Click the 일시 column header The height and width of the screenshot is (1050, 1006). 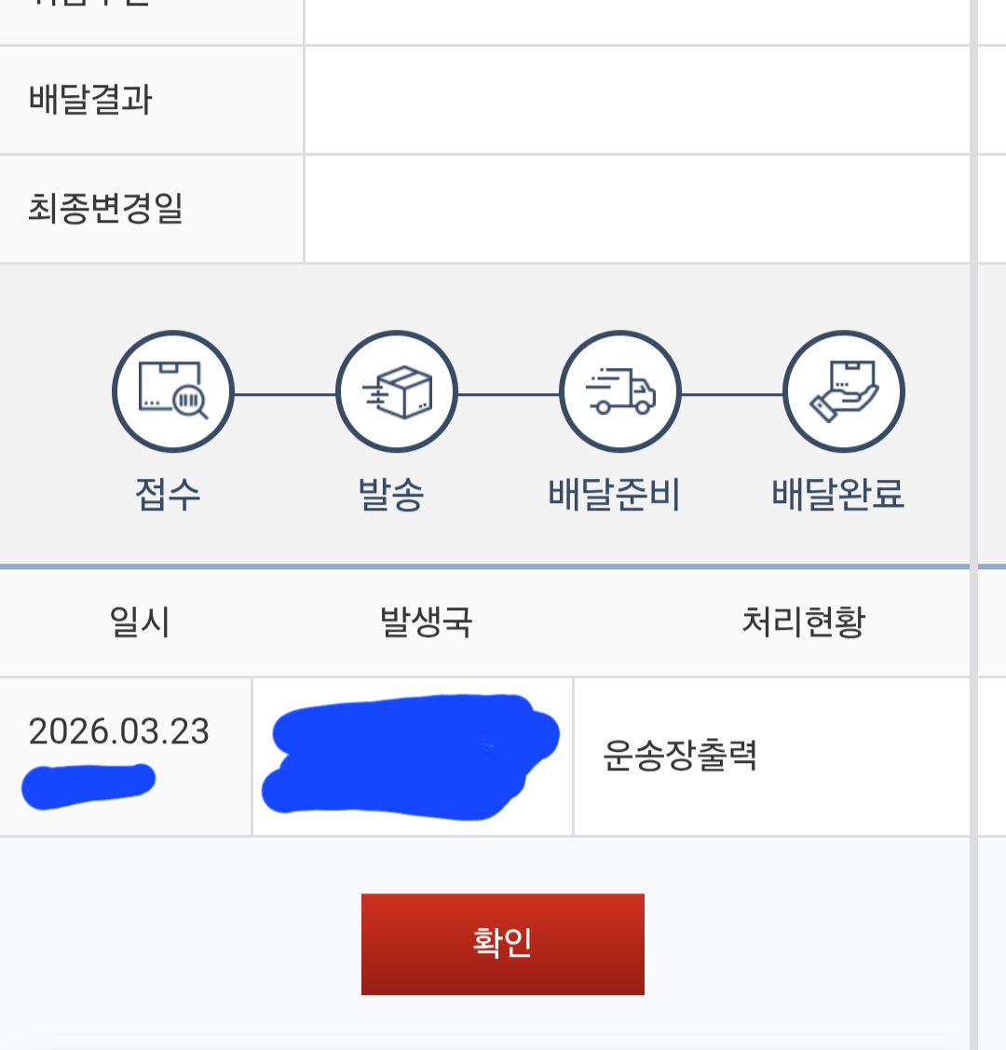[x=140, y=621]
